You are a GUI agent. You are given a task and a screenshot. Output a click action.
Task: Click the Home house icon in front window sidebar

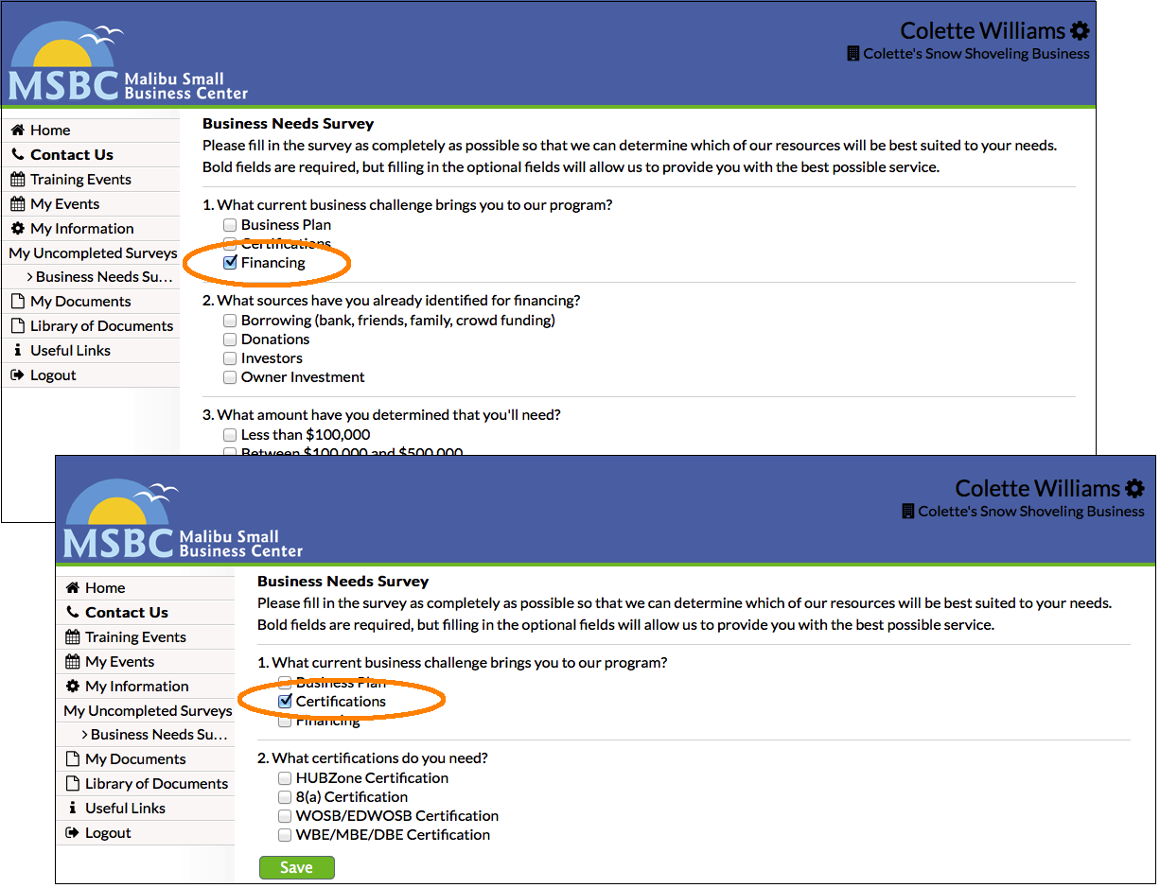point(73,588)
